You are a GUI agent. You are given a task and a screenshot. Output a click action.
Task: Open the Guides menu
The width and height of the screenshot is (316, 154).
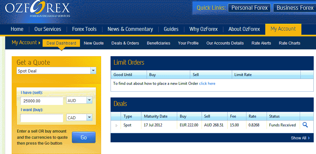[171, 29]
